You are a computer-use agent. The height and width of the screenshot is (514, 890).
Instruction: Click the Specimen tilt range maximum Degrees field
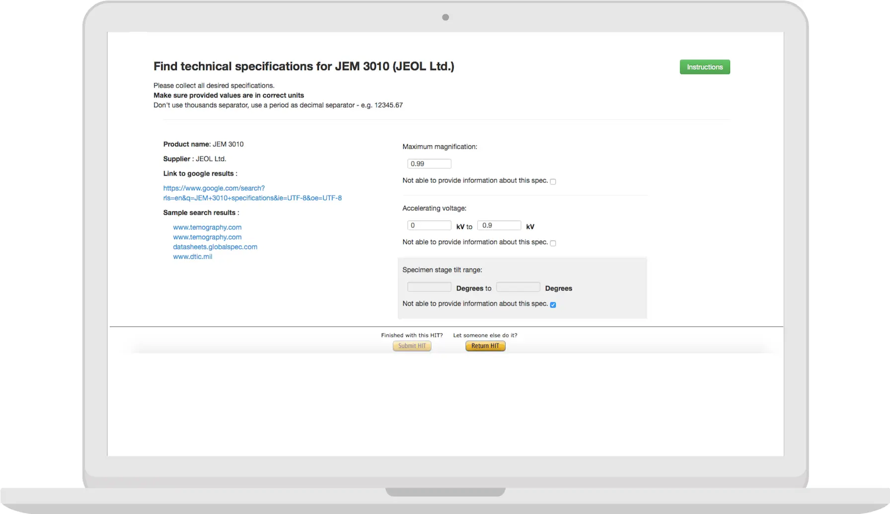[x=518, y=287]
